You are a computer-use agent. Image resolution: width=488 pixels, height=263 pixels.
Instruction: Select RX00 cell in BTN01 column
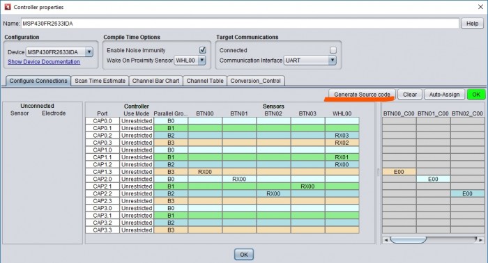[239, 180]
